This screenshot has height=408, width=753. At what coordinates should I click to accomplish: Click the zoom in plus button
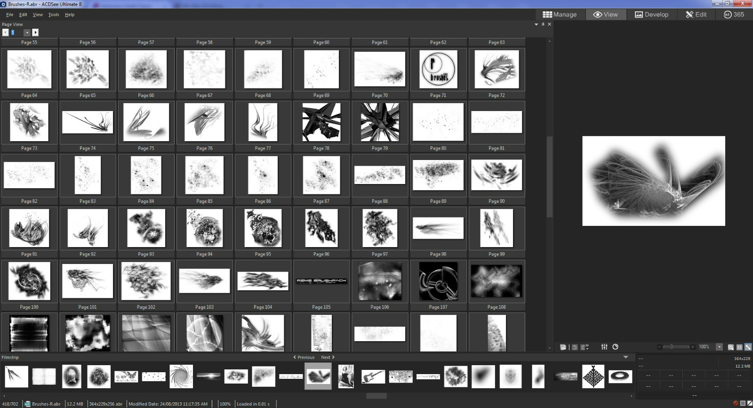tap(693, 347)
